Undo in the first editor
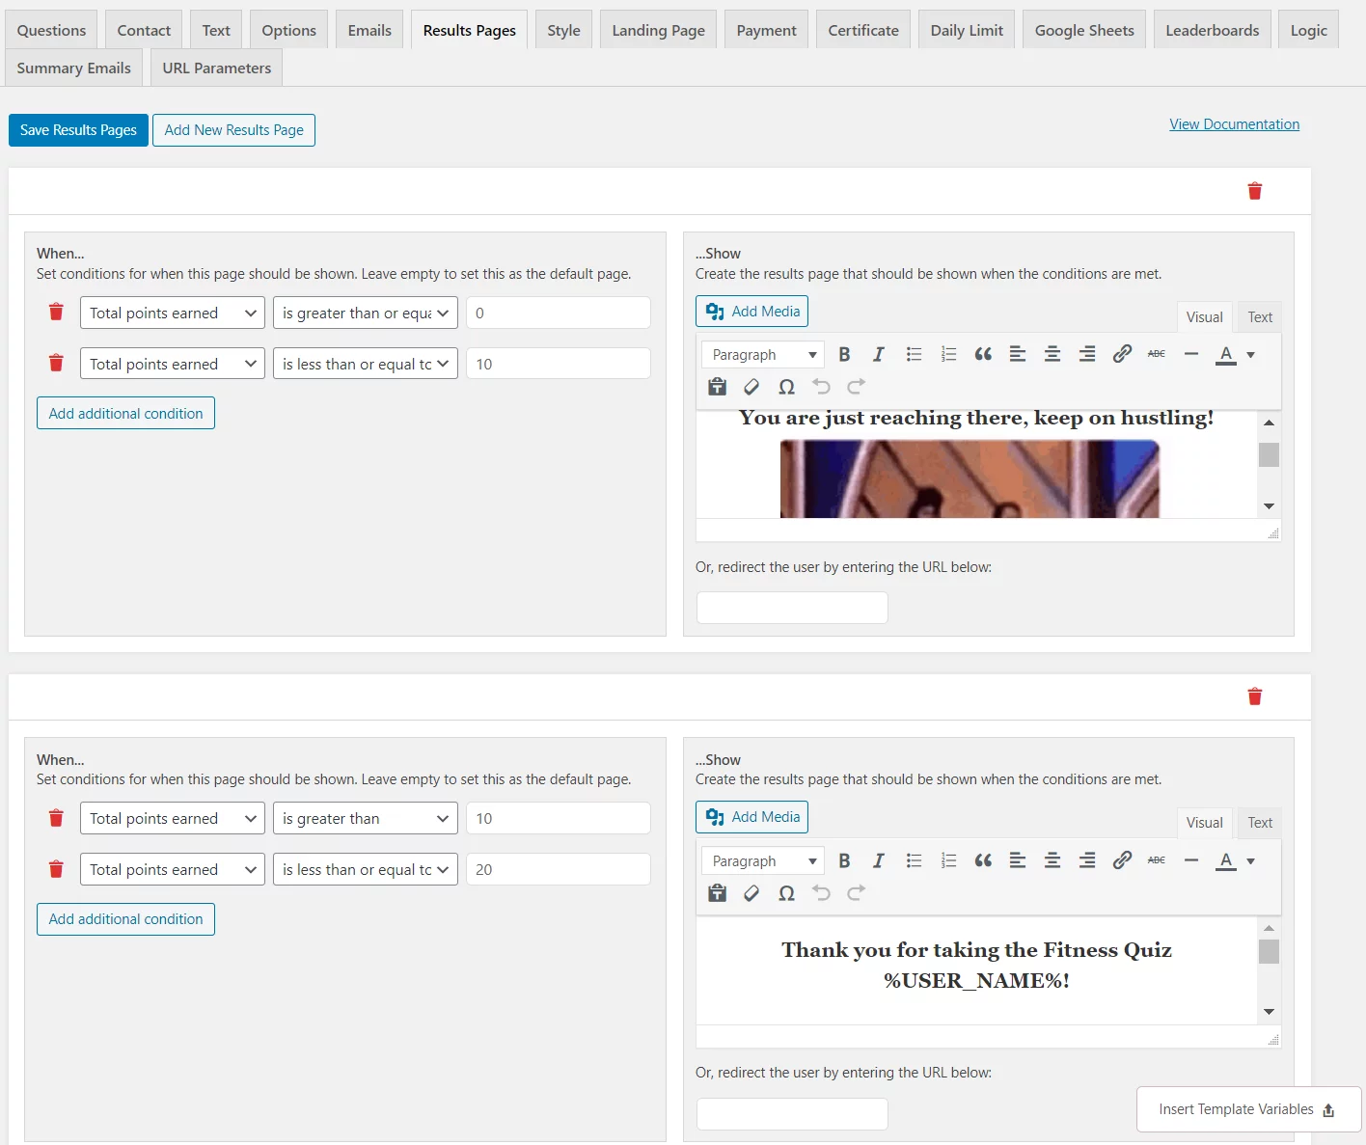 pos(821,387)
